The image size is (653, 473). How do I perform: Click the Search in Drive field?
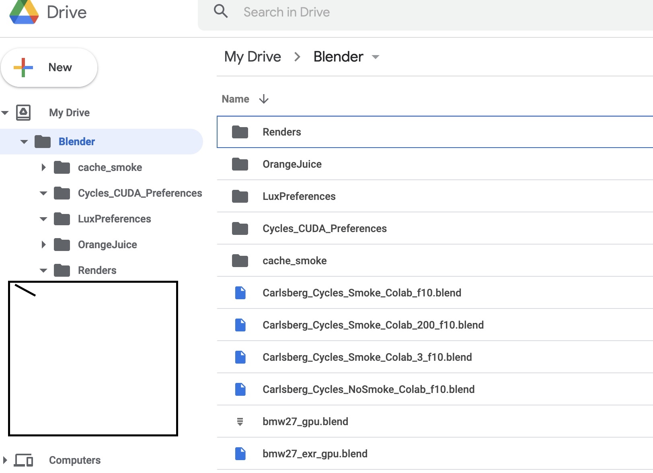(362, 12)
